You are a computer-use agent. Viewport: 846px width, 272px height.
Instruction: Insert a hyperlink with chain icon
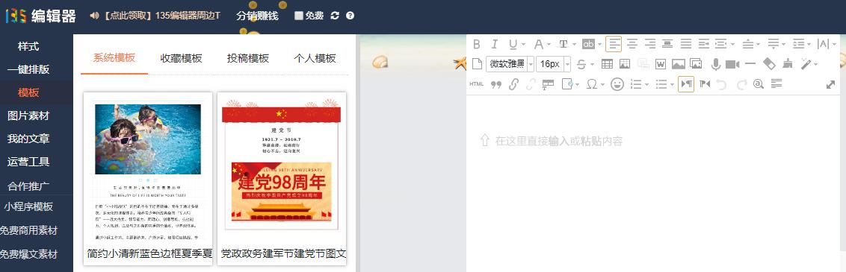coord(513,84)
